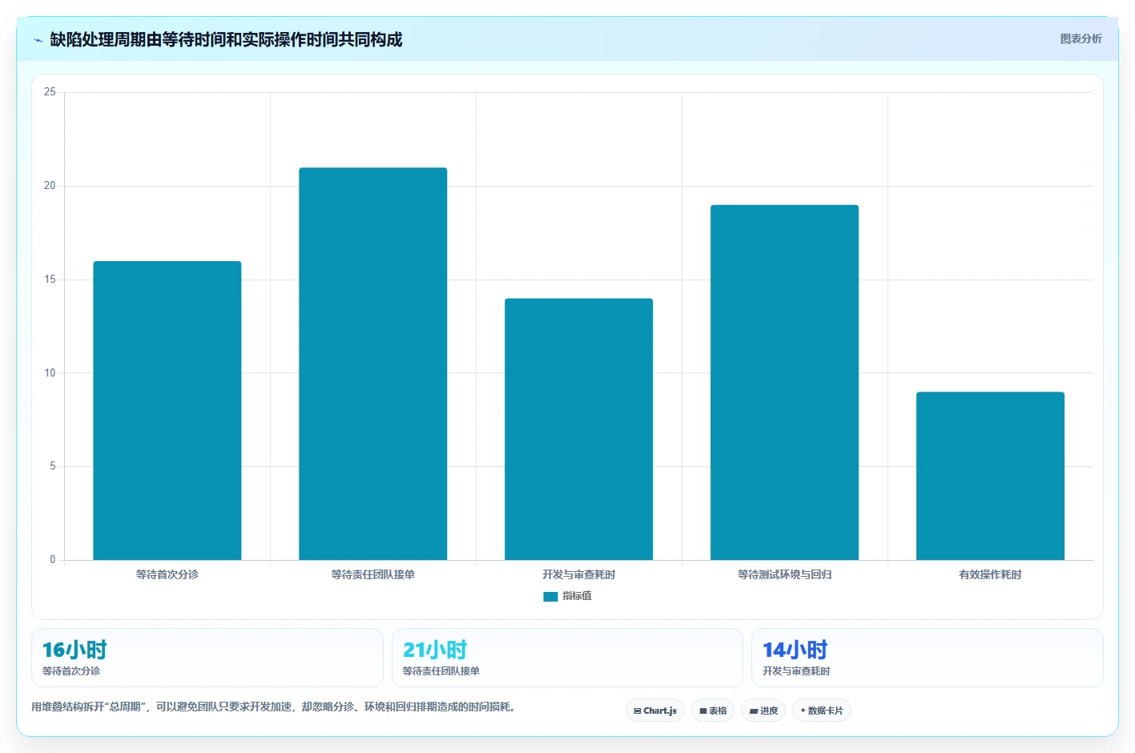Click the 等待测试环境与回归 x-axis label
Image resolution: width=1135 pixels, height=753 pixels.
coord(785,574)
